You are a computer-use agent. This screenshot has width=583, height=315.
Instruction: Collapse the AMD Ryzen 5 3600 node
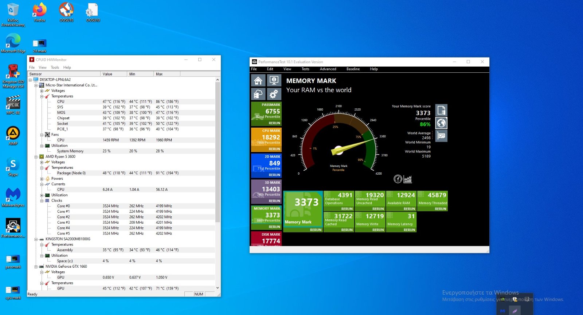click(36, 157)
